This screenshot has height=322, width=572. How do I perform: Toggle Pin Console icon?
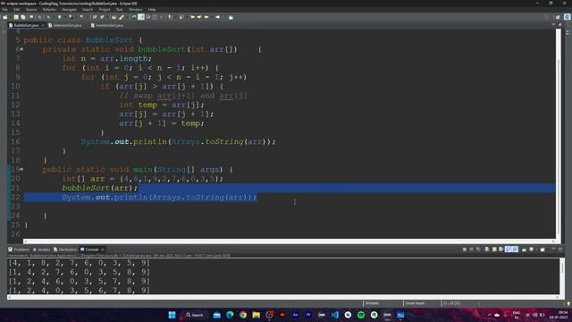tap(524, 250)
